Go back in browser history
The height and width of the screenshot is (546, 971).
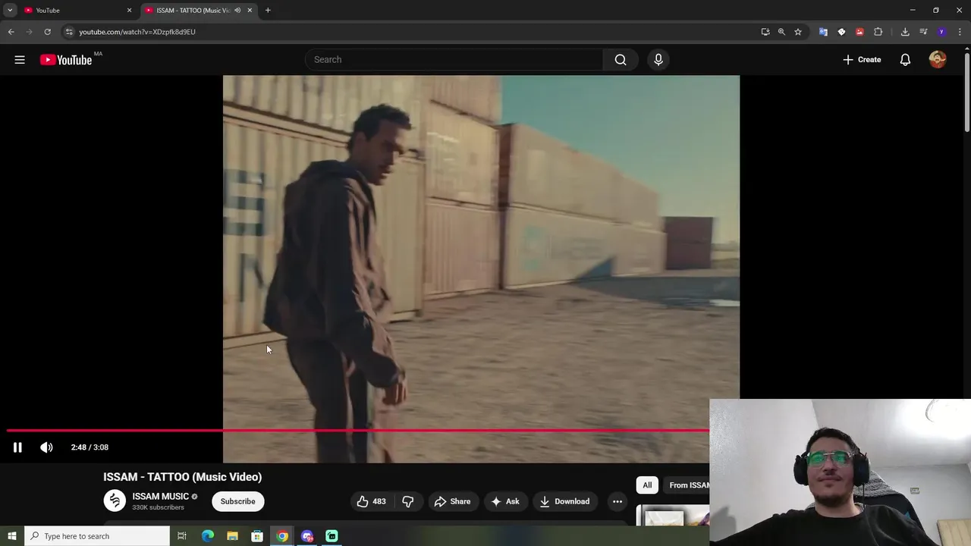tap(11, 32)
